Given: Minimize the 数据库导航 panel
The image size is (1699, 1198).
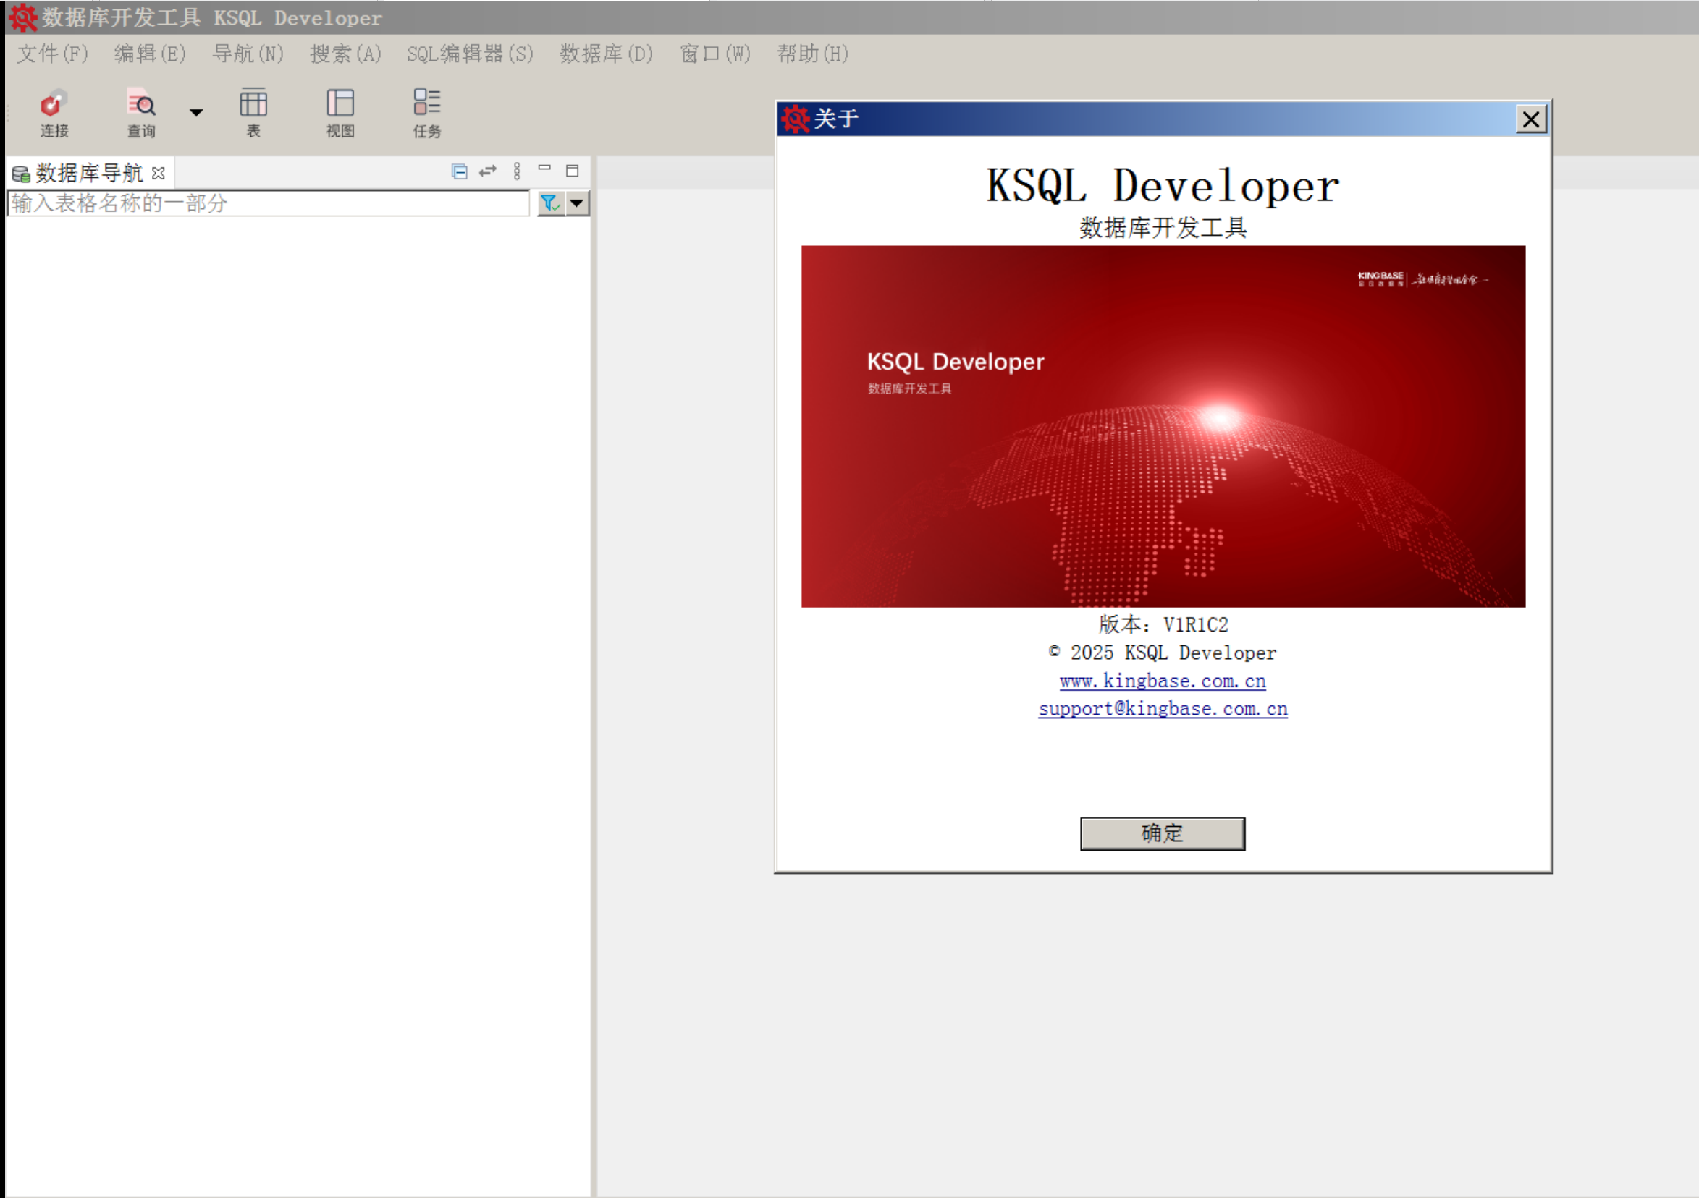Looking at the screenshot, I should pyautogui.click(x=544, y=169).
